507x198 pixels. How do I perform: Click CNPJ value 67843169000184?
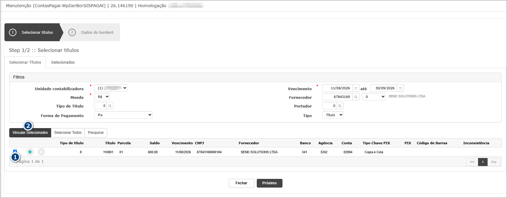click(x=209, y=152)
